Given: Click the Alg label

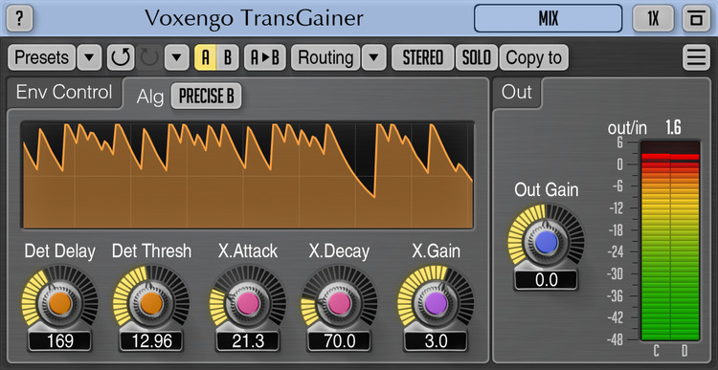Looking at the screenshot, I should pos(149,98).
